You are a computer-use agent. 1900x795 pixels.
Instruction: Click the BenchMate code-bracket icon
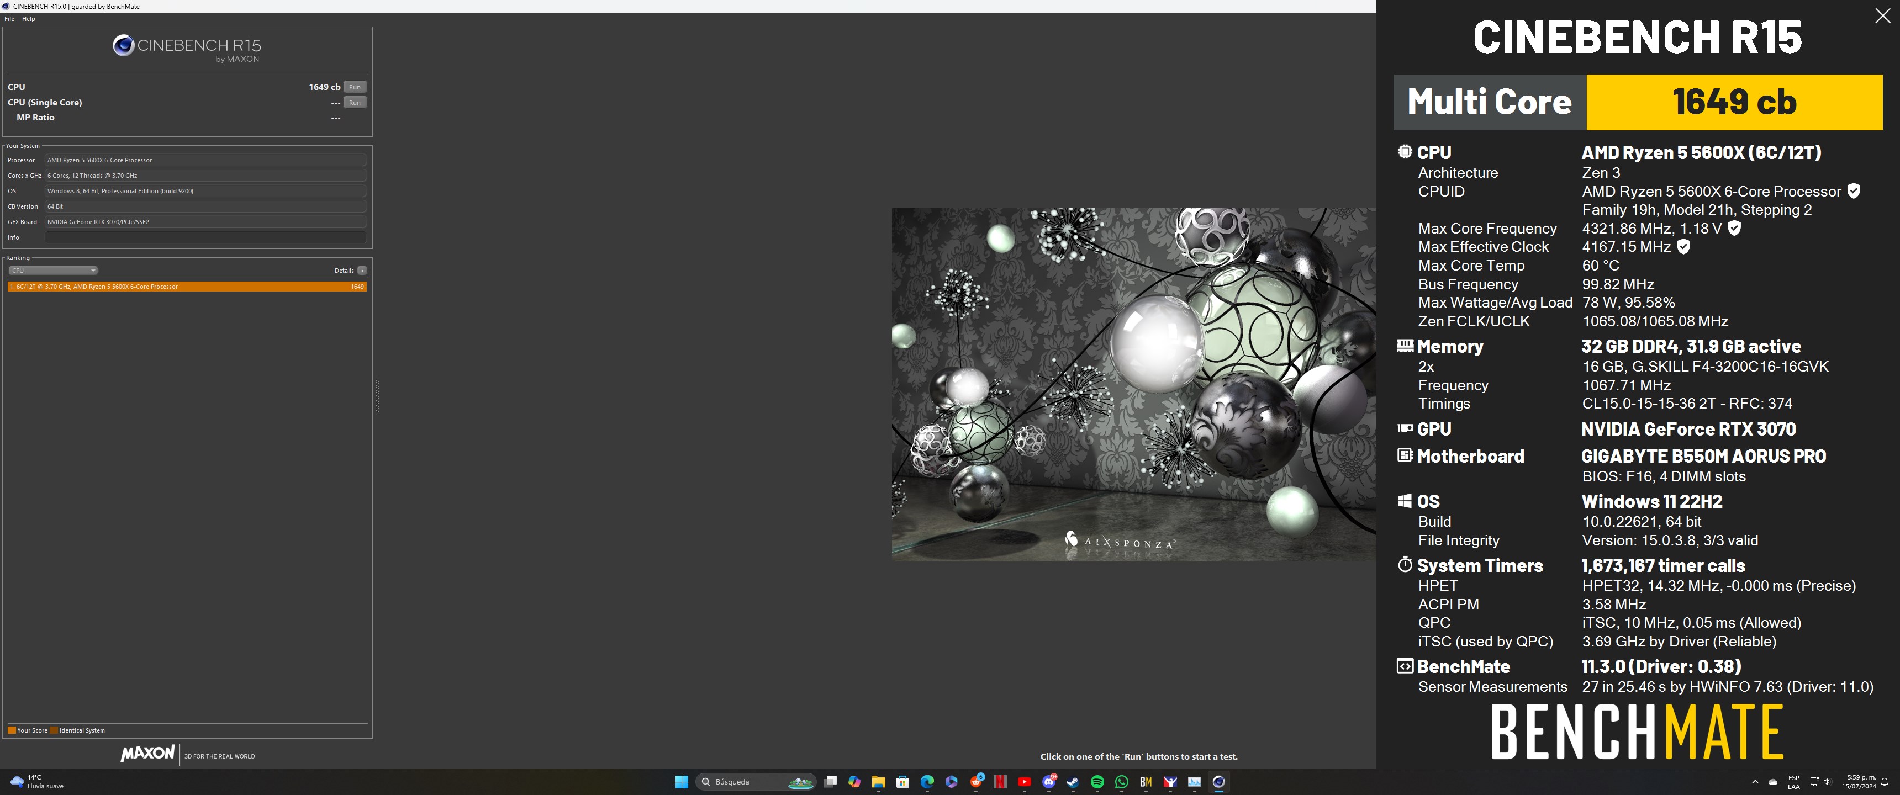[x=1405, y=666]
